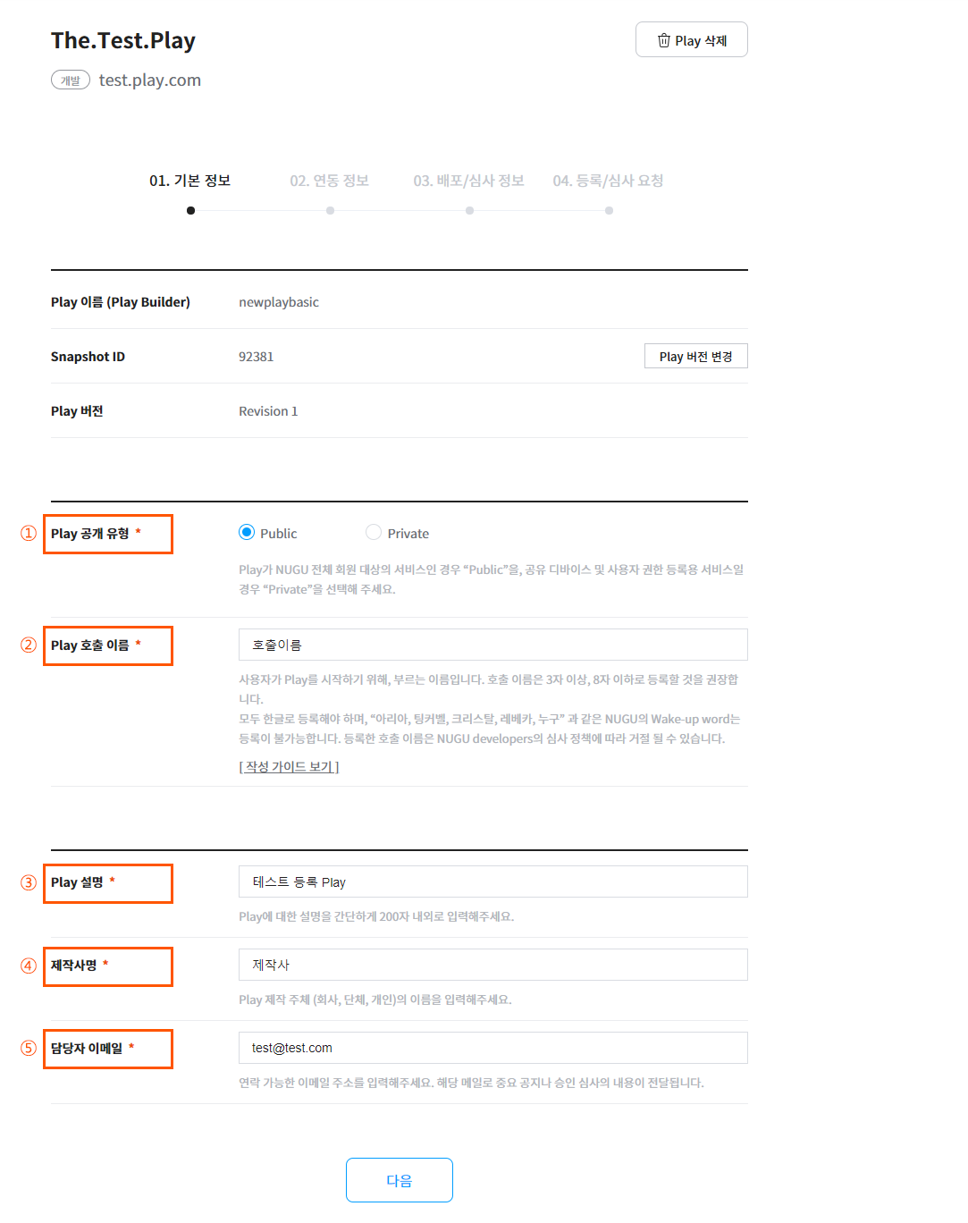Image resolution: width=968 pixels, height=1223 pixels.
Task: Click the trash icon in Play 삭제 button
Action: point(663,40)
